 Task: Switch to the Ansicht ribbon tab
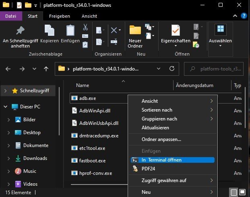pos(89,16)
